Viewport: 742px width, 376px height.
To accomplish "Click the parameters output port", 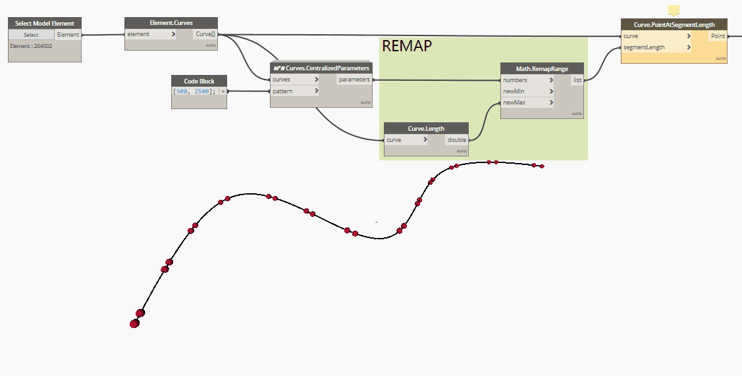I will (354, 80).
